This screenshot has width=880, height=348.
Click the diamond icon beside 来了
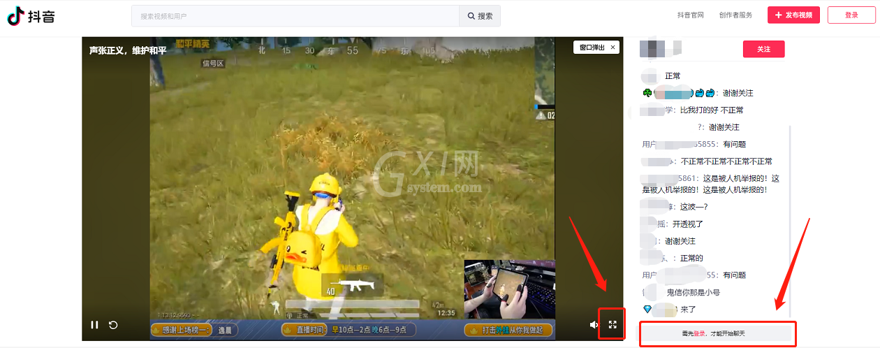pos(647,309)
